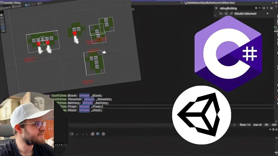Select the T-shaped block ship in Scene view
The height and width of the screenshot is (156, 278).
(x=94, y=63)
